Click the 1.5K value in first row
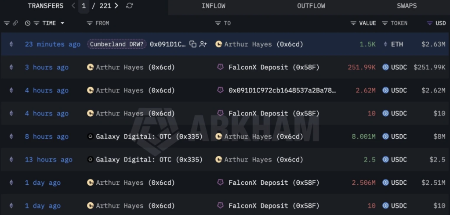This screenshot has width=450, height=215. coord(367,44)
